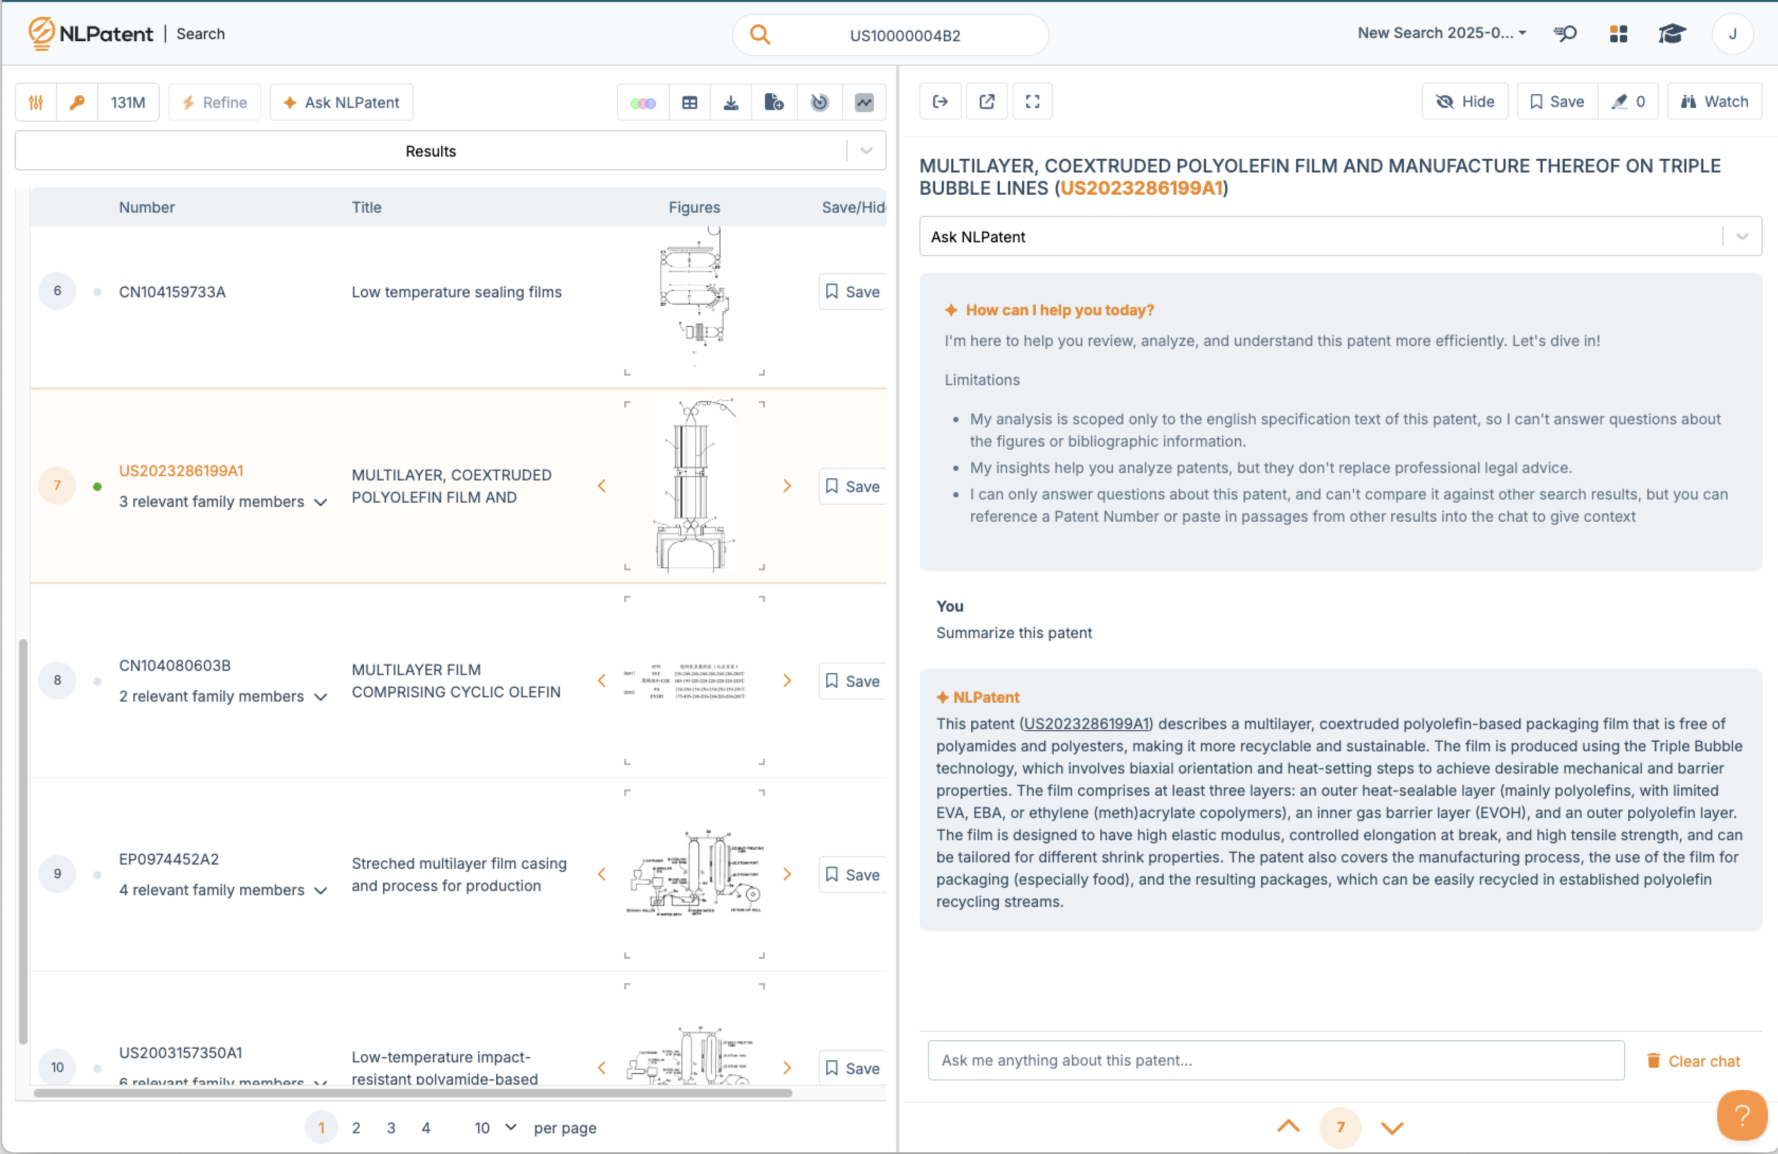
Task: Open patent in new tab icon
Action: point(987,102)
